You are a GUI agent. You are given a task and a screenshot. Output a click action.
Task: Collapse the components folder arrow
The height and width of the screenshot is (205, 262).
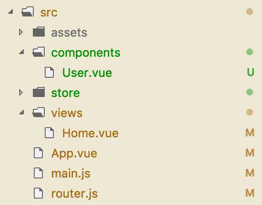pyautogui.click(x=21, y=52)
